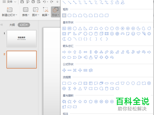Select the flowchart summing junction circle-X
This screenshot has width=154, height=115.
[x=149, y=83]
